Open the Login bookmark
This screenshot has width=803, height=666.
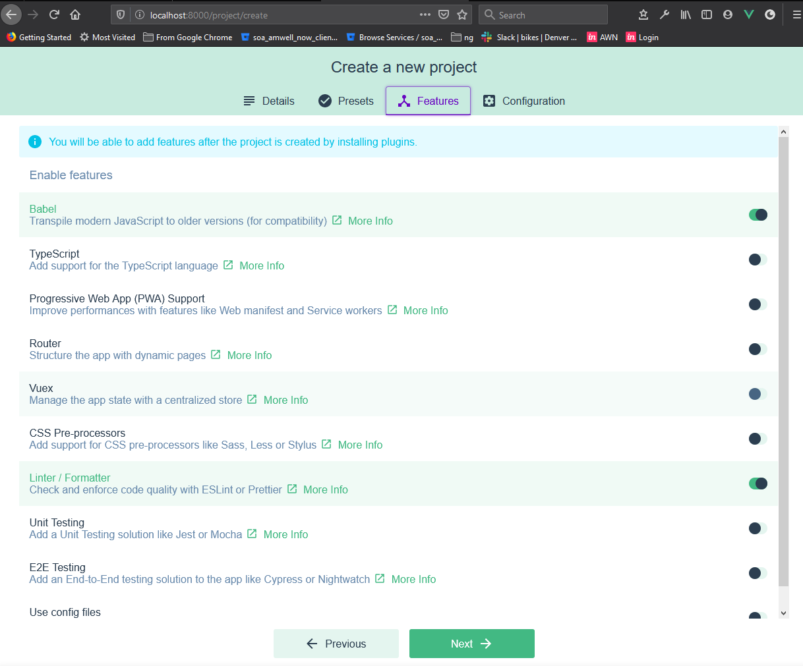pyautogui.click(x=642, y=38)
